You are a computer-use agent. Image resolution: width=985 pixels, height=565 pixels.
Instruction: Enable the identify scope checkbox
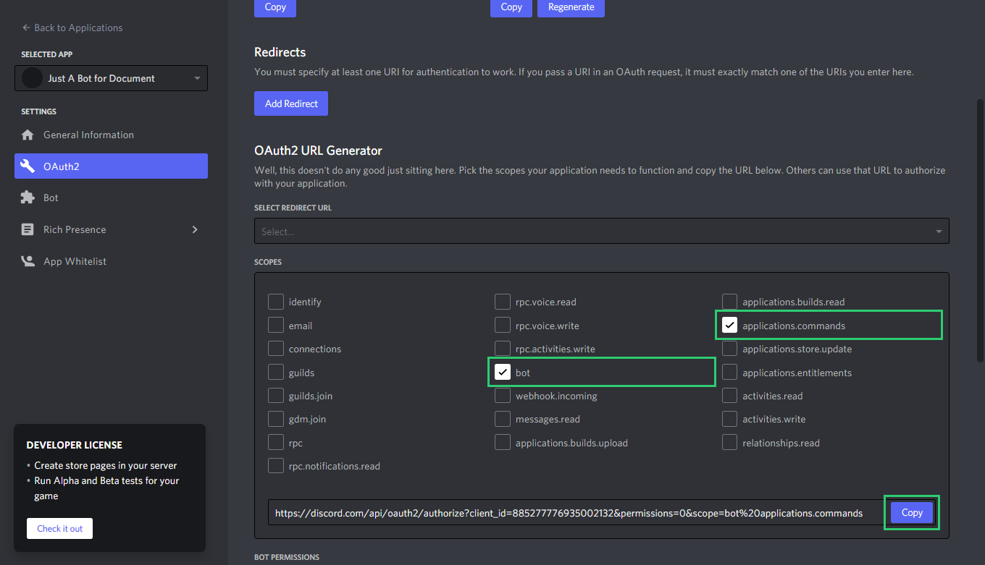275,302
